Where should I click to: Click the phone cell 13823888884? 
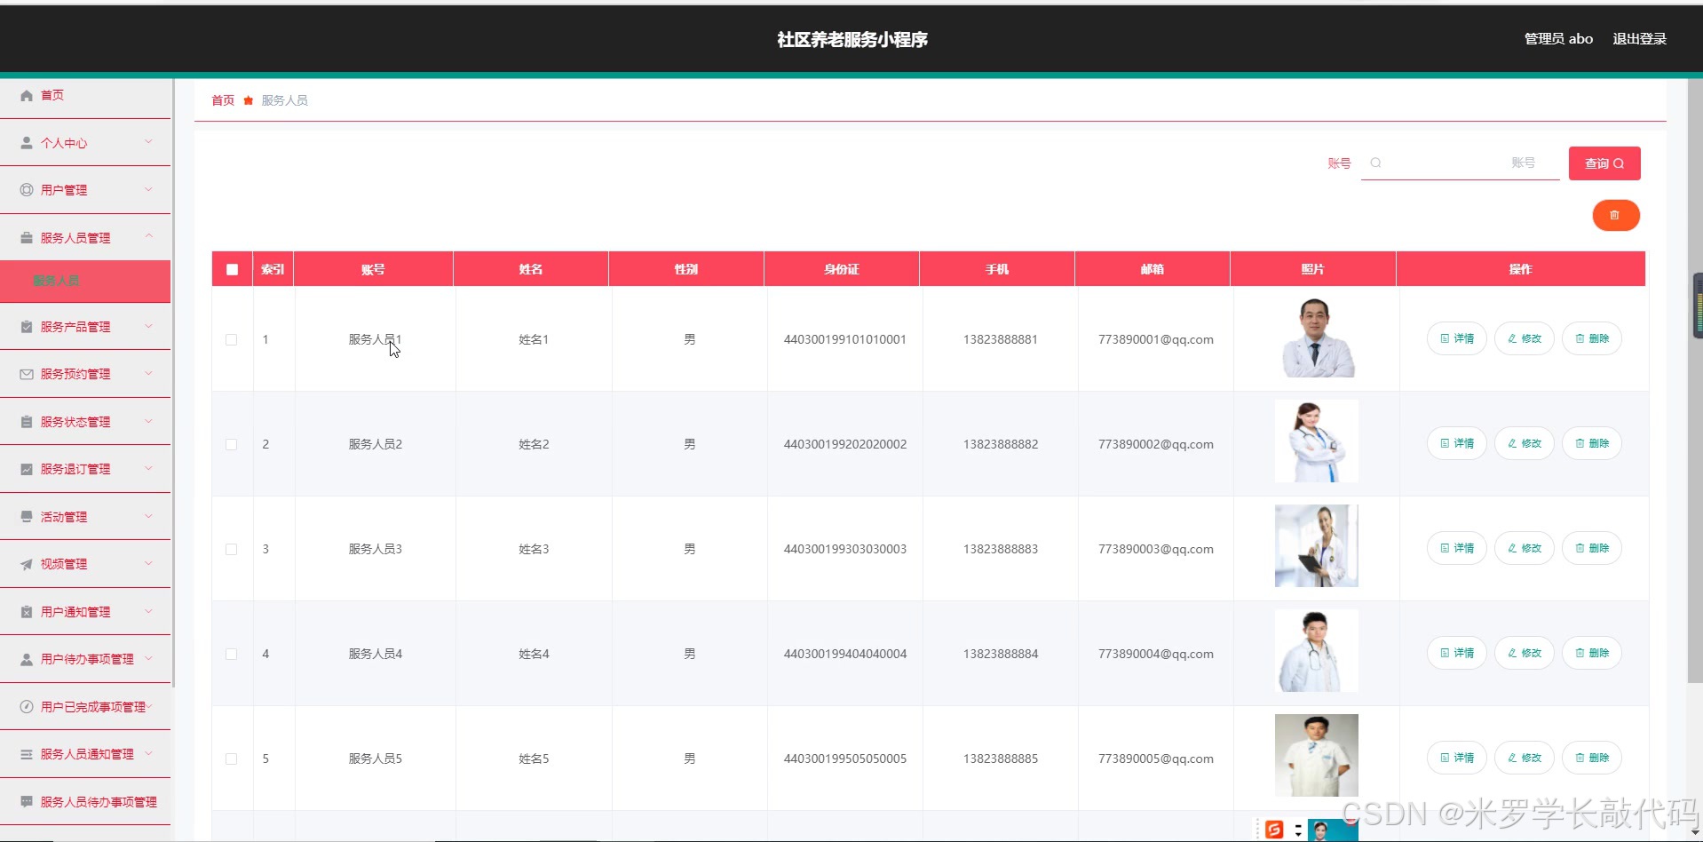coord(1001,654)
